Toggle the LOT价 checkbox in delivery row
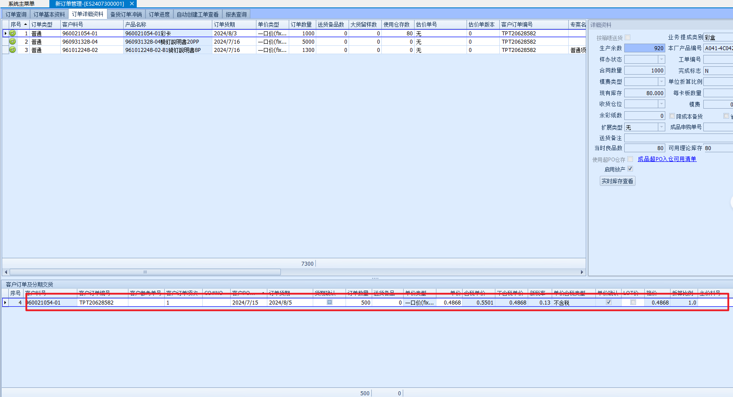The height and width of the screenshot is (397, 733). [633, 302]
